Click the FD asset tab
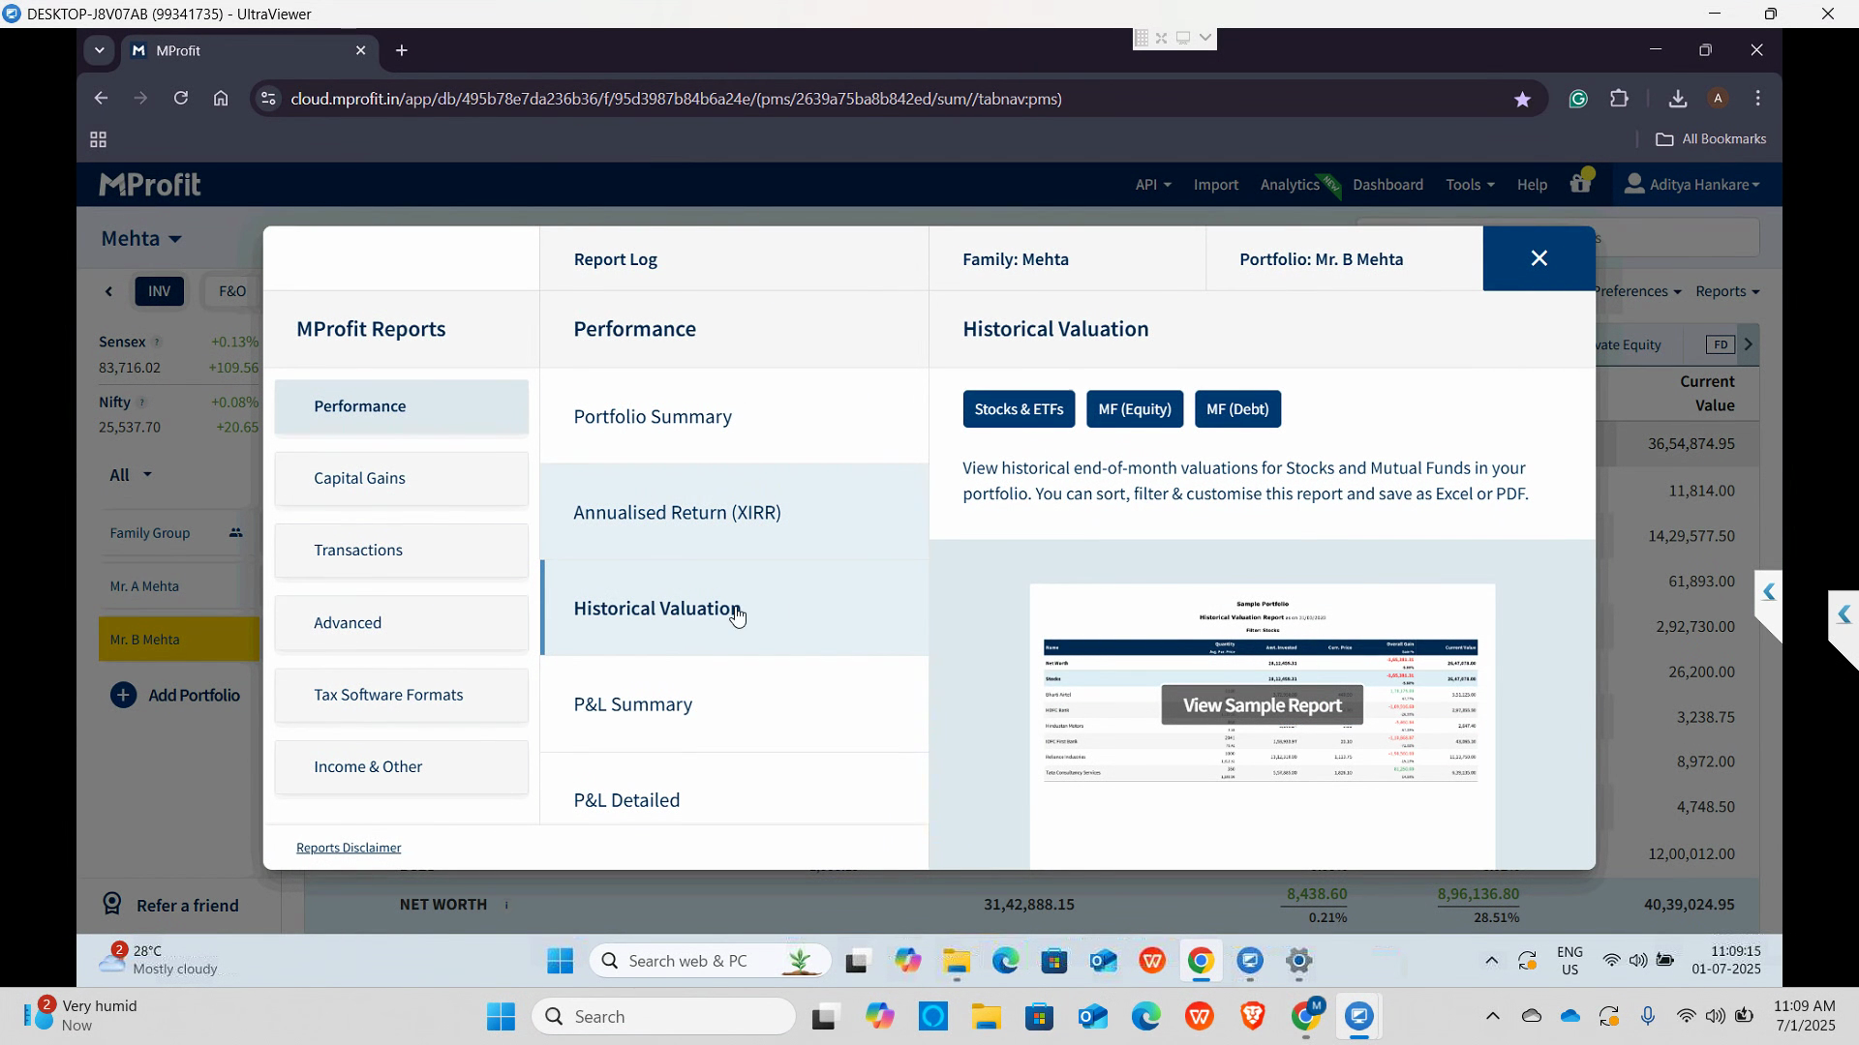 coord(1720,344)
